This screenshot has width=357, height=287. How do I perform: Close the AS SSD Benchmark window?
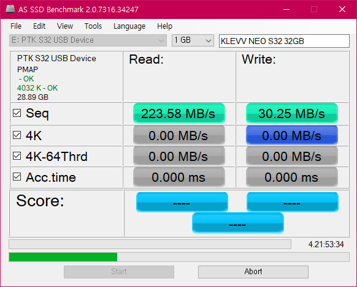tap(342, 9)
